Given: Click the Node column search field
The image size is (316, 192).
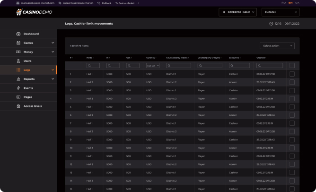Looking at the screenshot, I should tap(93, 66).
